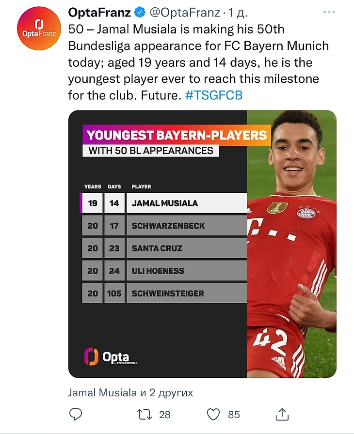The height and width of the screenshot is (434, 354).
Task: Click the retweet count 28
Action: point(165,415)
